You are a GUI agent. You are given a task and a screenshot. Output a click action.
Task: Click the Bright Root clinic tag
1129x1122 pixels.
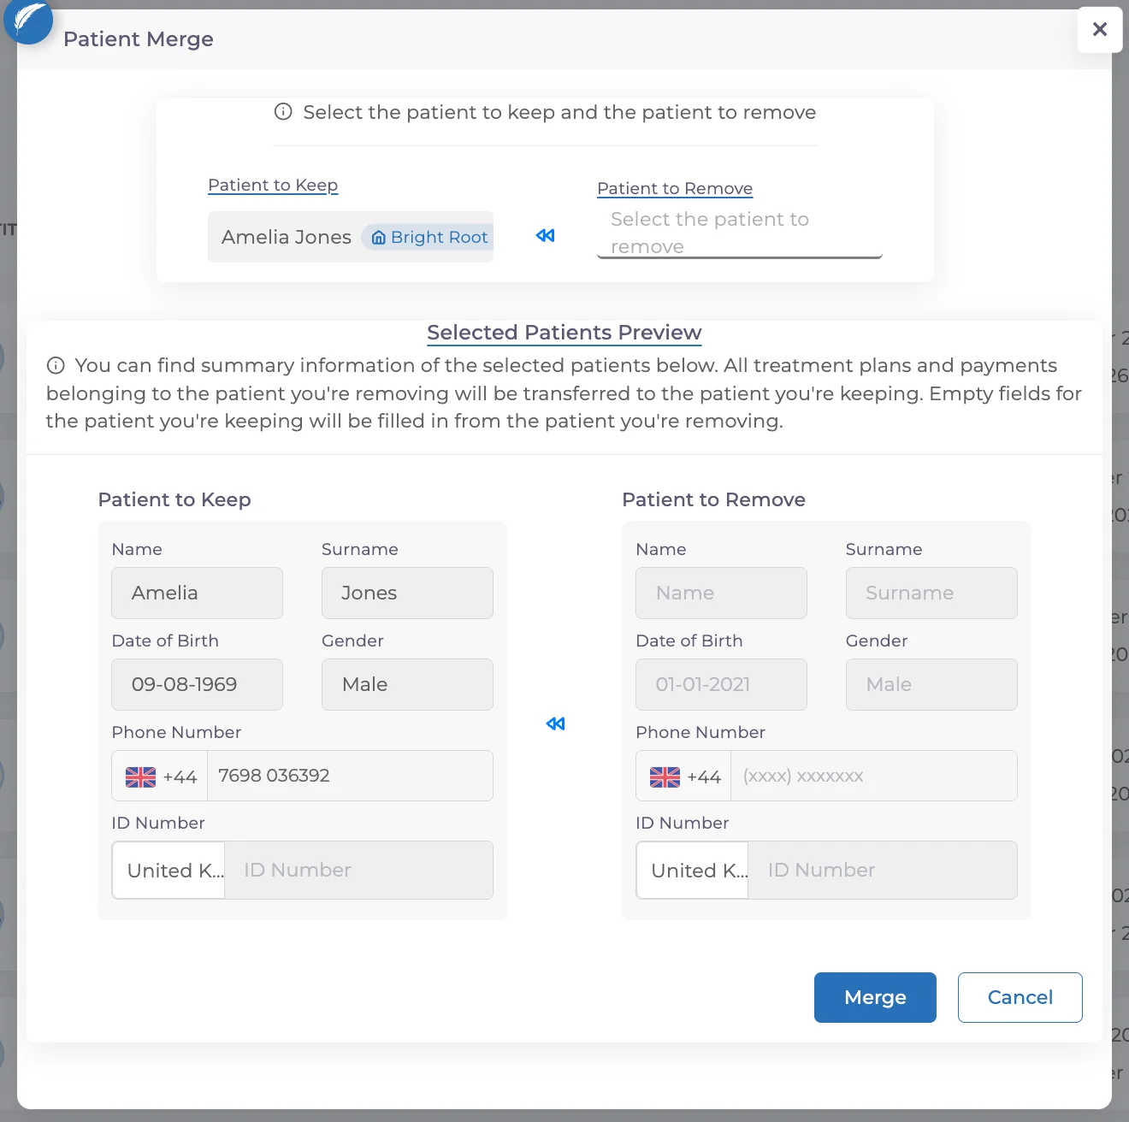(x=428, y=237)
